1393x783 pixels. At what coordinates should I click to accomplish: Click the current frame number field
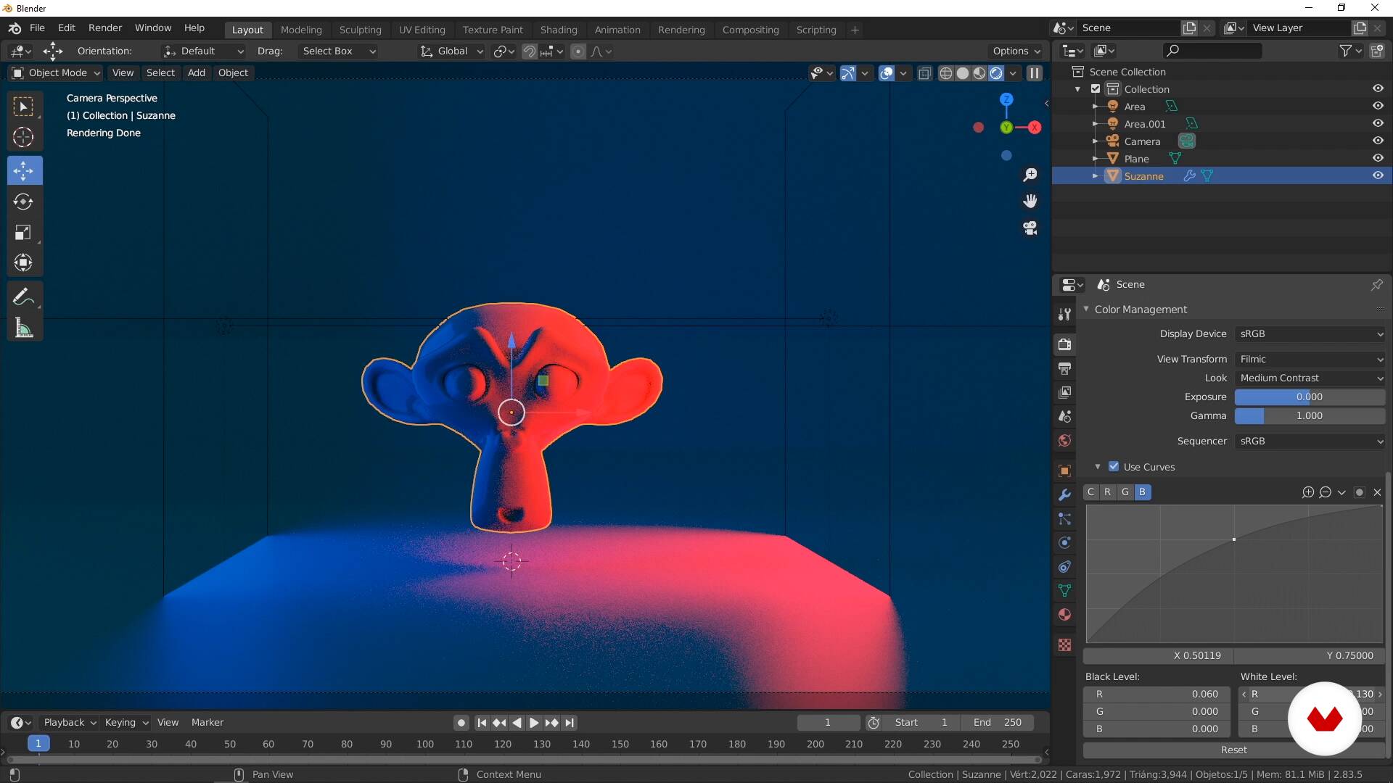click(x=827, y=722)
